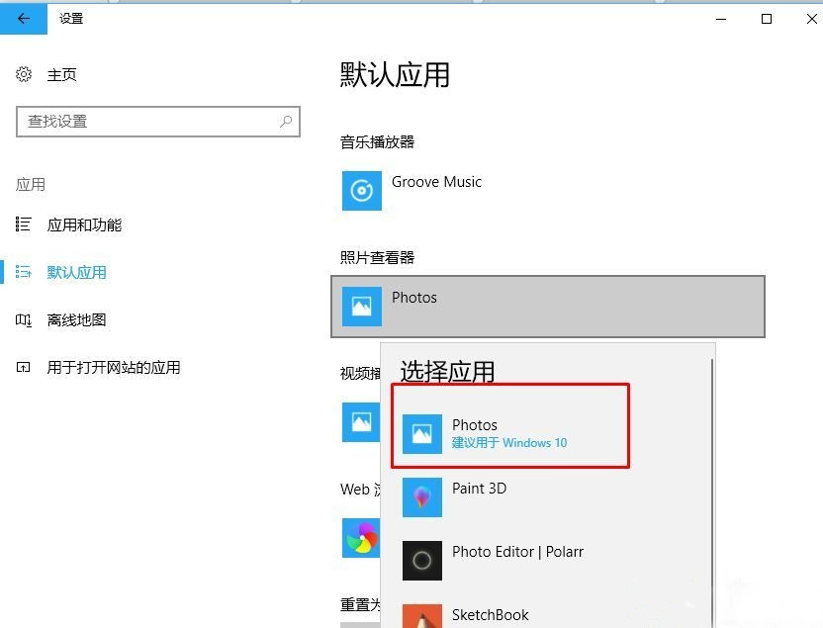Viewport: 823px width, 628px height.
Task: Open the 主页 gear icon
Action: pos(24,74)
